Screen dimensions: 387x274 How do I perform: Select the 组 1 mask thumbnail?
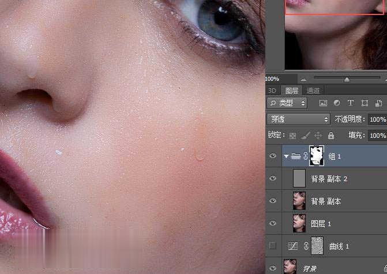click(317, 156)
